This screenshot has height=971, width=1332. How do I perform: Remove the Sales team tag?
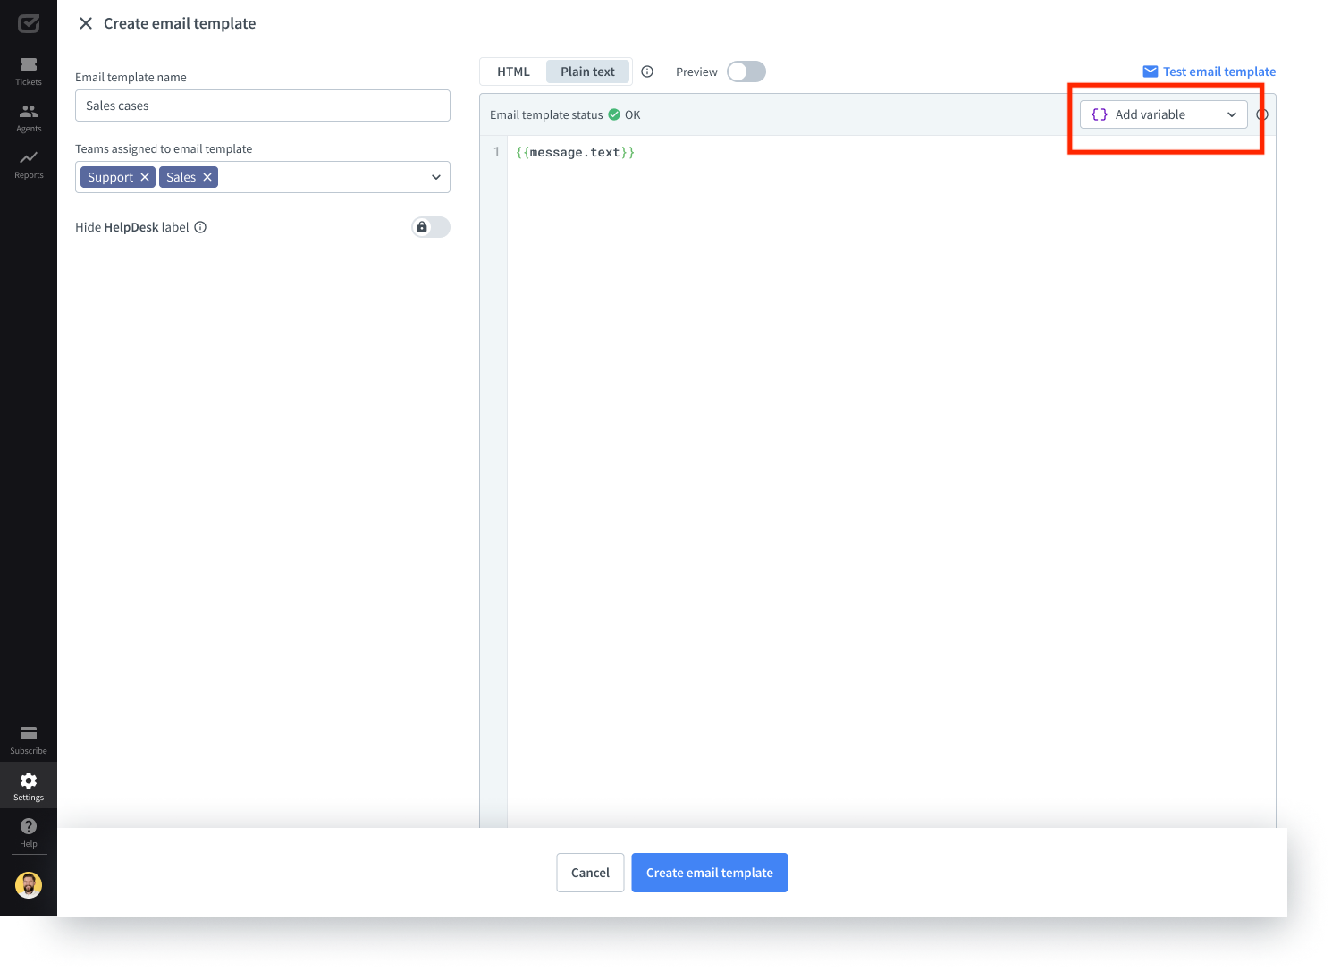click(x=207, y=177)
